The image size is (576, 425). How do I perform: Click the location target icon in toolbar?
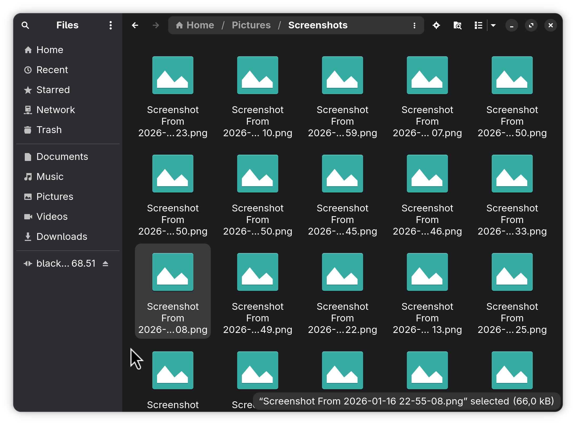click(436, 25)
